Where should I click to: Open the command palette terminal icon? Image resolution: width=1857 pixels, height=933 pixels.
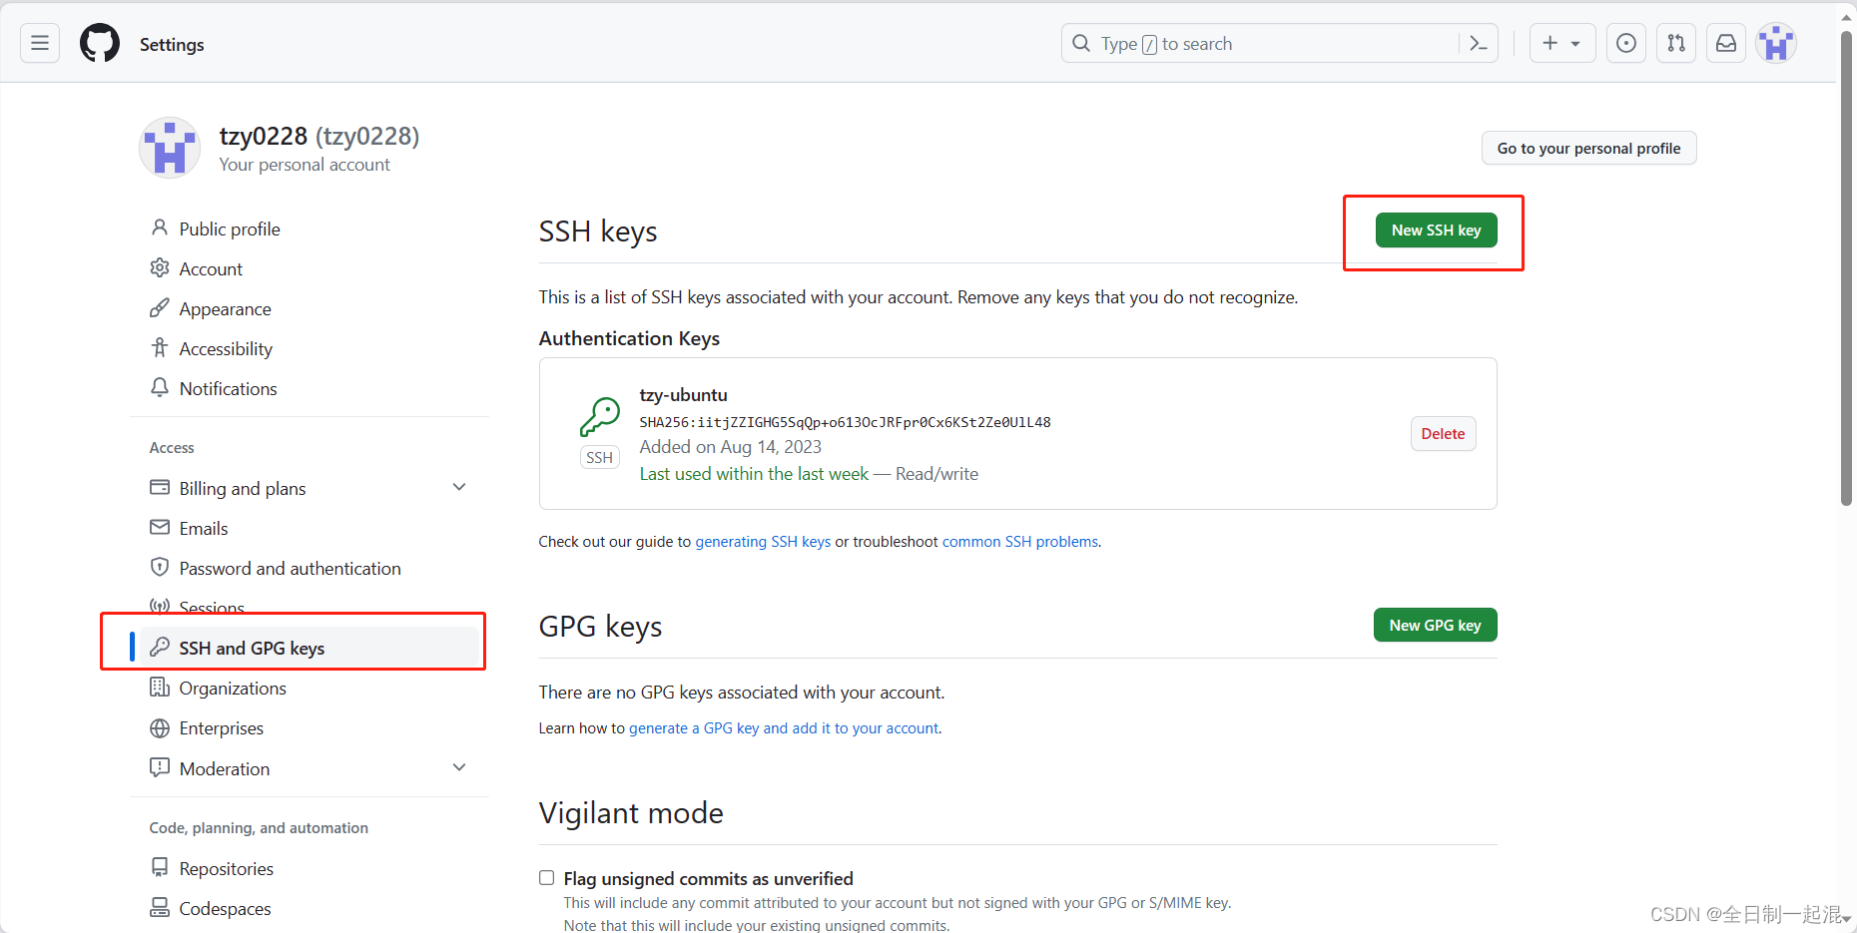point(1478,43)
